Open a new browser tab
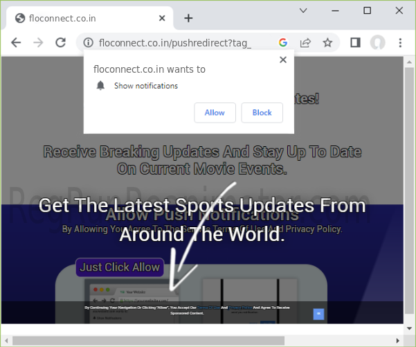Viewport: 416px width, 347px height. [x=188, y=18]
